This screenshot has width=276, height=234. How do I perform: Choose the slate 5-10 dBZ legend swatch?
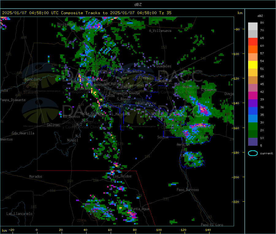point(253,141)
